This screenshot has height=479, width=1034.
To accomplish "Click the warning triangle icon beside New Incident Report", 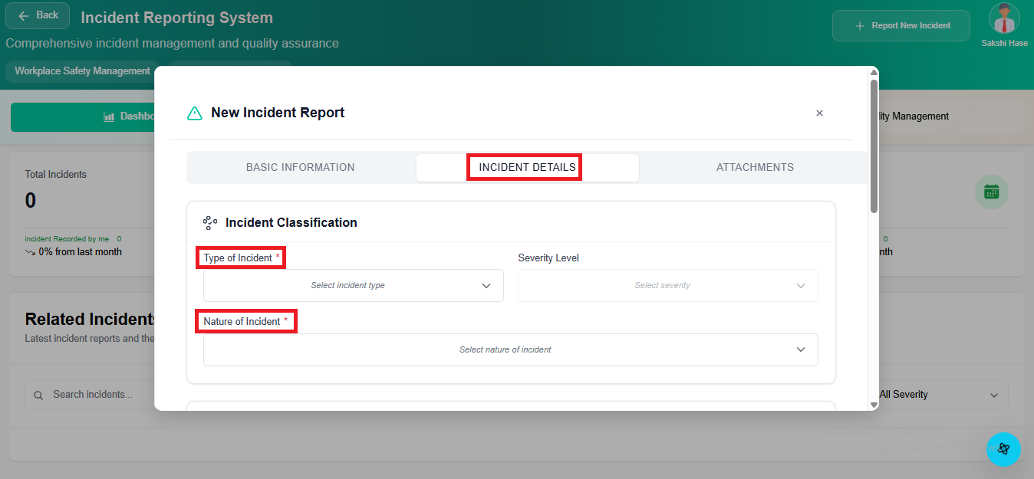I will [195, 113].
